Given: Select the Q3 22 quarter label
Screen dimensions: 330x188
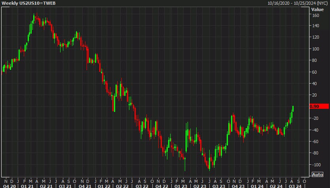Looking at the screenshot, I should [x=142, y=186].
